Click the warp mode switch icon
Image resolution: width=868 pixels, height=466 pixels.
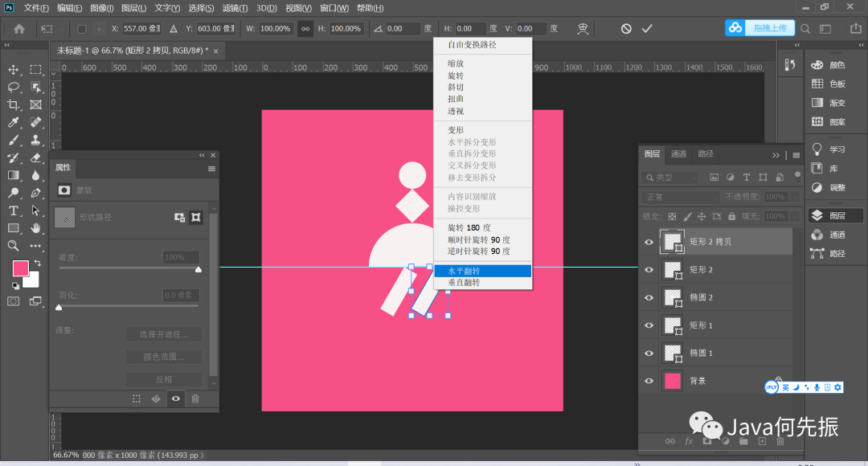(x=583, y=29)
